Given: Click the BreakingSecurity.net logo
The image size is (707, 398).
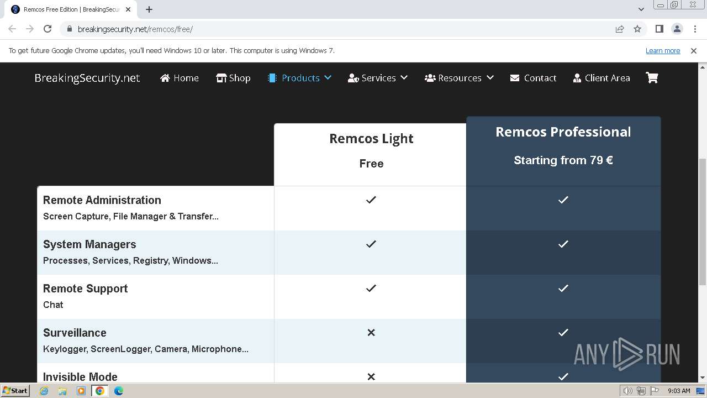Looking at the screenshot, I should point(87,78).
